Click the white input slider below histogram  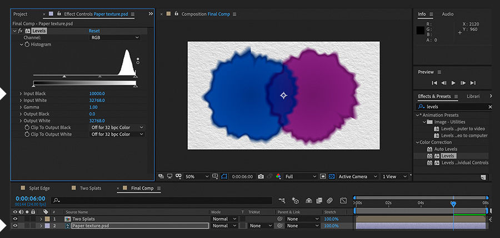(x=136, y=77)
